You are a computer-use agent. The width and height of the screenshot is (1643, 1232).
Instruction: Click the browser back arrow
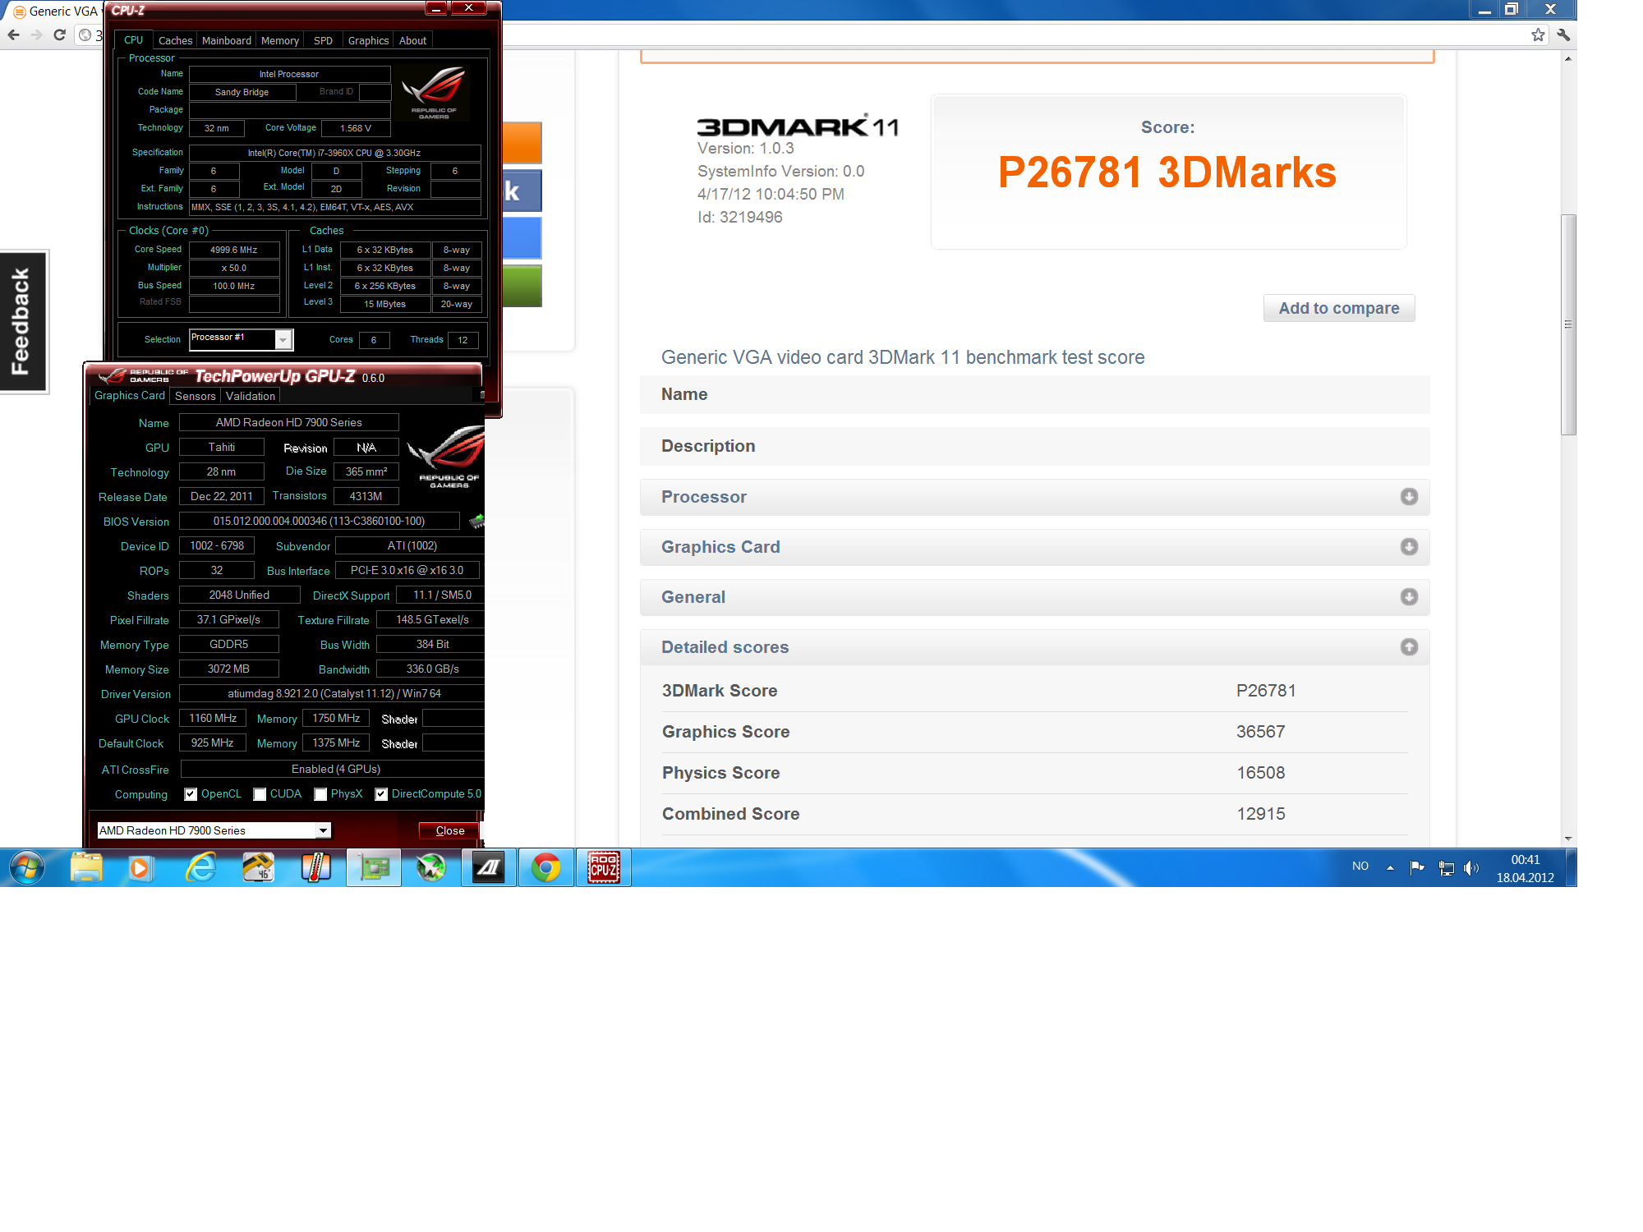(14, 35)
